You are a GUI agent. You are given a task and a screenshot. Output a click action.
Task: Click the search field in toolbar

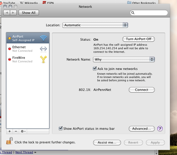coord(149,13)
